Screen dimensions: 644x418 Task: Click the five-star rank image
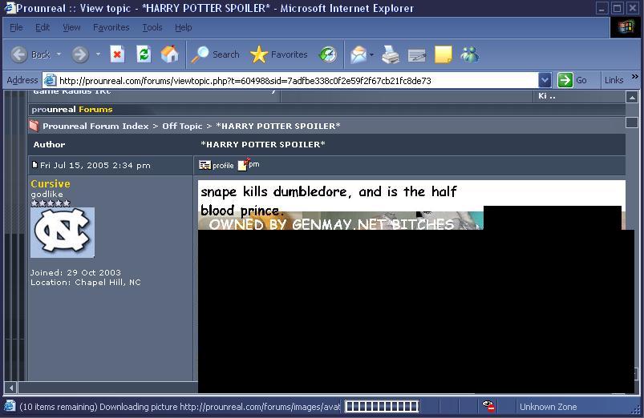pos(51,203)
